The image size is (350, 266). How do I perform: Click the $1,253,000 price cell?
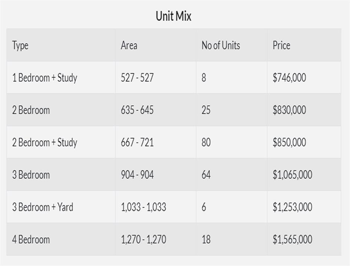click(292, 207)
